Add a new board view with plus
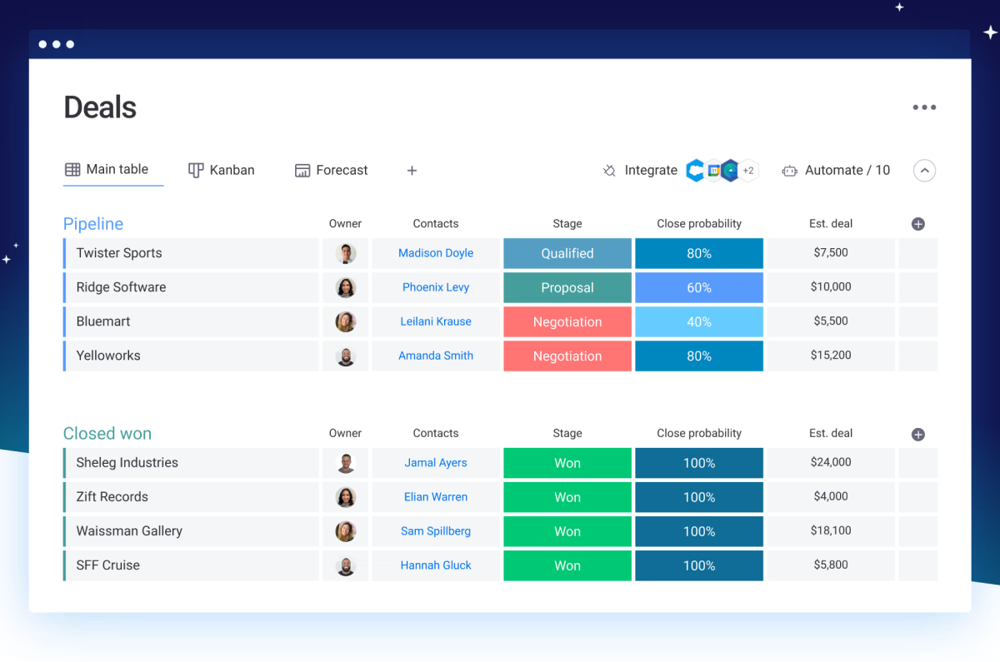The height and width of the screenshot is (662, 1000). 412,171
